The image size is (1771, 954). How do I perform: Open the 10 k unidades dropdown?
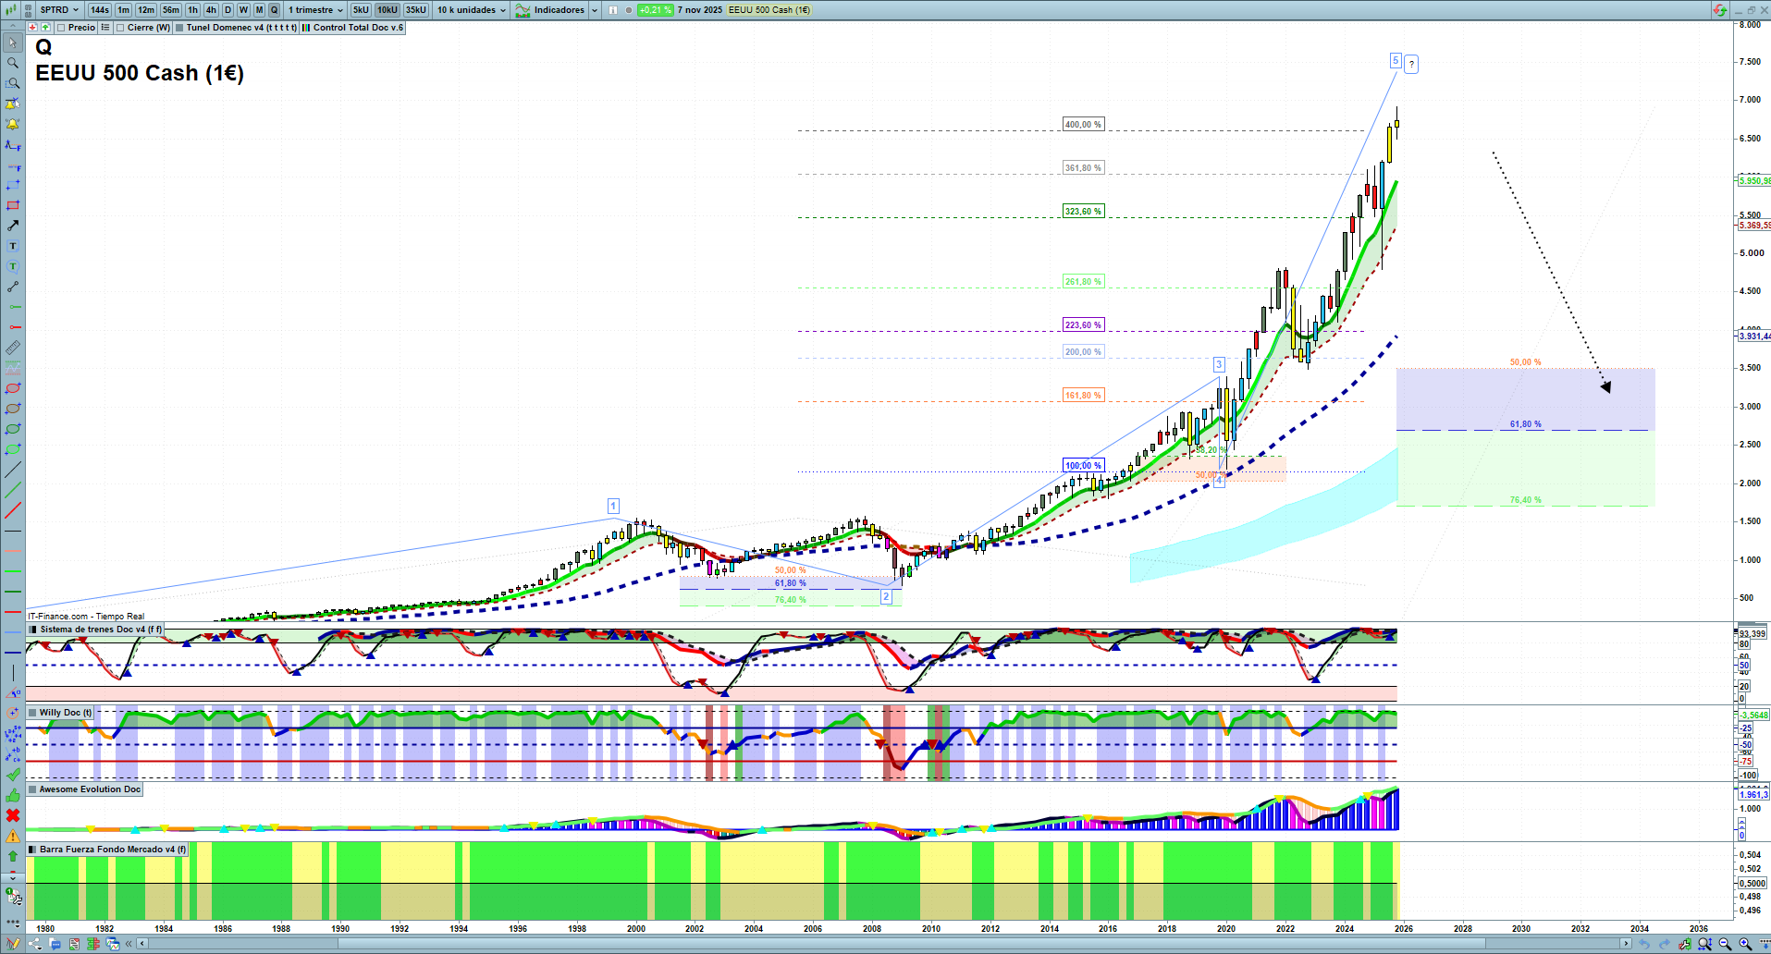click(472, 10)
